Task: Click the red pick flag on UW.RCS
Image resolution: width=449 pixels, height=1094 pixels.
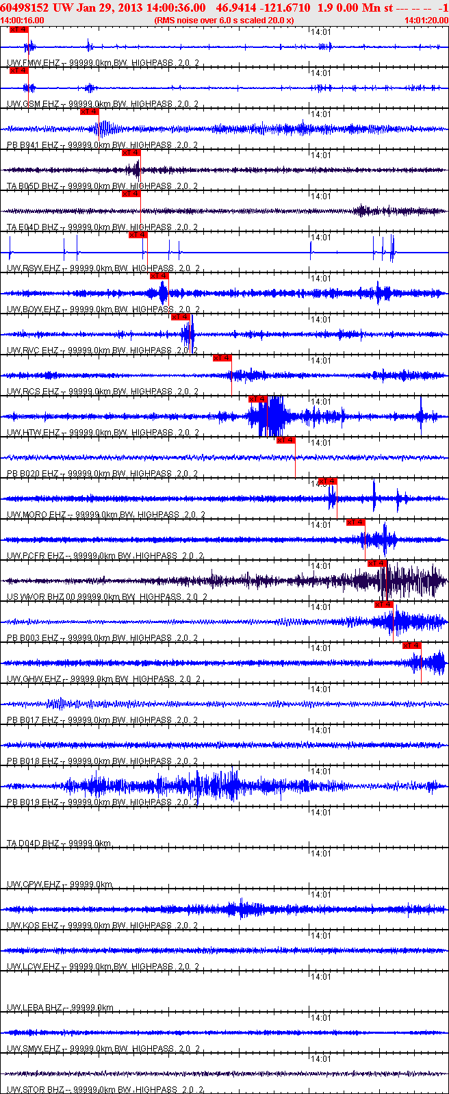Action: 222,358
